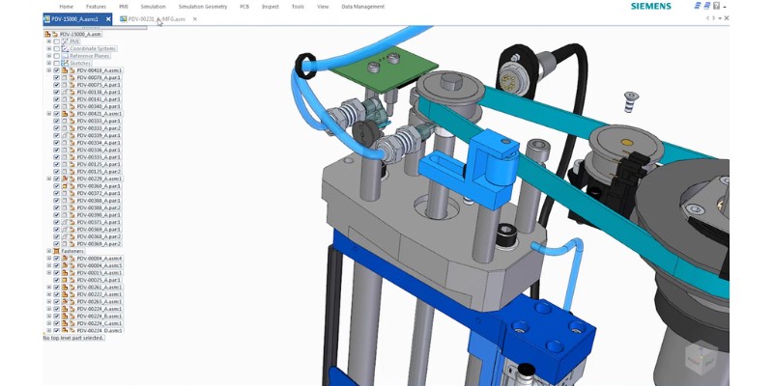Collapse the PDV-00418_A.asm:1 subassembly node
The width and height of the screenshot is (773, 386).
coord(49,70)
